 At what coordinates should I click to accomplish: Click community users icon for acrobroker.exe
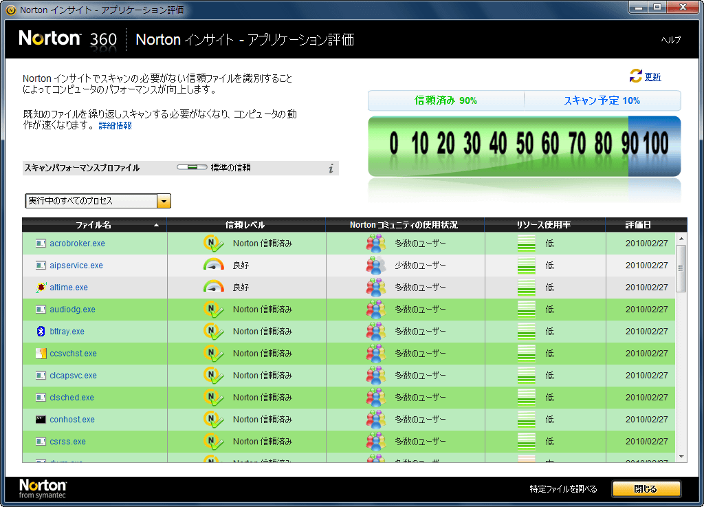[376, 244]
